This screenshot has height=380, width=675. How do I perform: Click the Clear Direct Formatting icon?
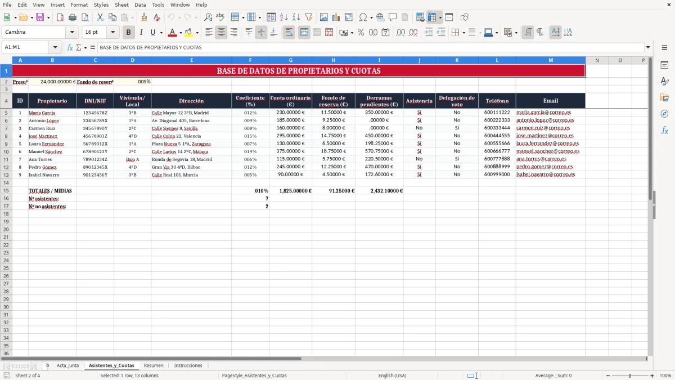[156, 17]
